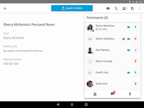Image resolution: width=144 pixels, height=108 pixels.
Task: Tap the leave meeting exit icon
Action: tap(132, 8)
